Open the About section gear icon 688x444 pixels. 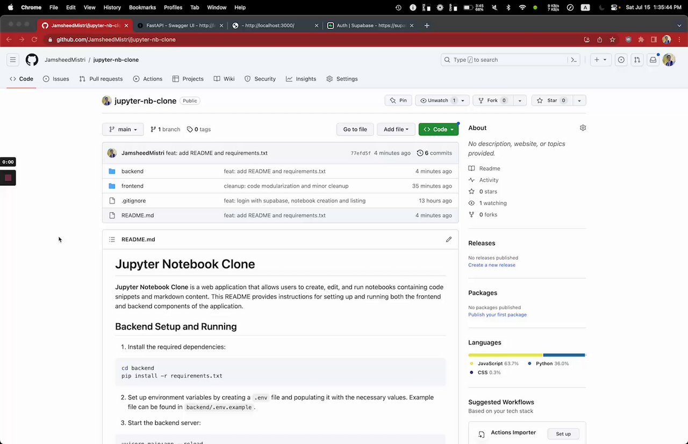tap(583, 128)
